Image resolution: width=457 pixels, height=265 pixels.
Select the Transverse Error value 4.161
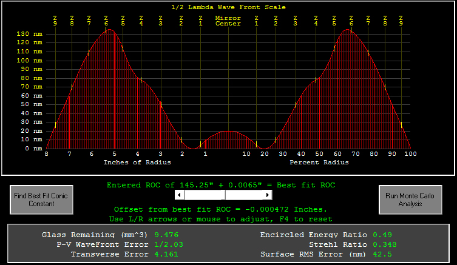point(166,254)
